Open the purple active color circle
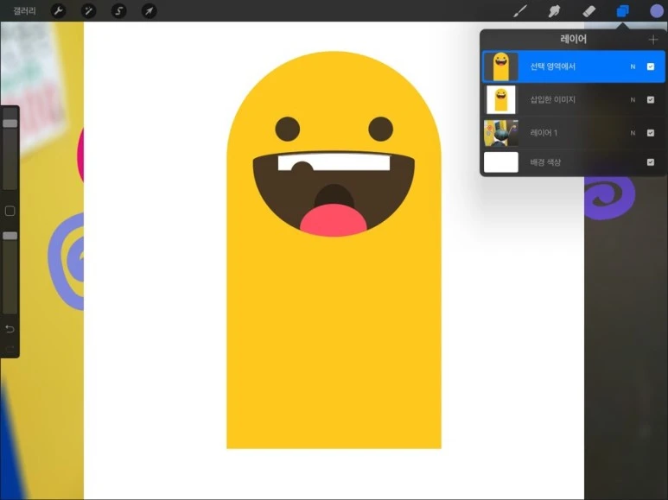The width and height of the screenshot is (668, 500). pyautogui.click(x=657, y=11)
